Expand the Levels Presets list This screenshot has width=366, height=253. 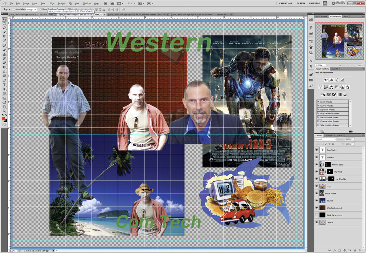[x=318, y=102]
